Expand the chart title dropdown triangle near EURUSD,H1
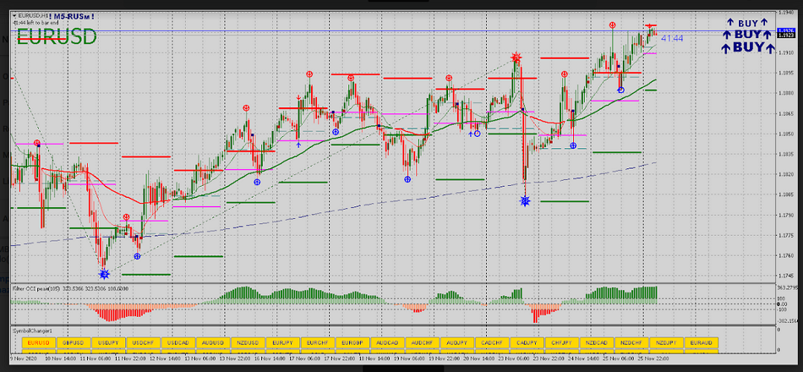 pyautogui.click(x=14, y=16)
